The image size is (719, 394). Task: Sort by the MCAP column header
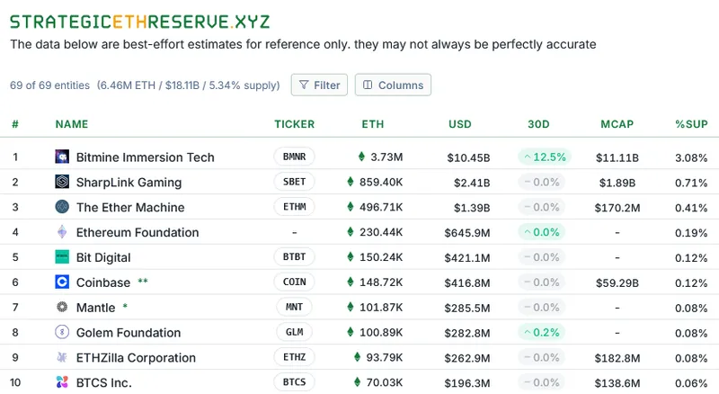coord(617,123)
